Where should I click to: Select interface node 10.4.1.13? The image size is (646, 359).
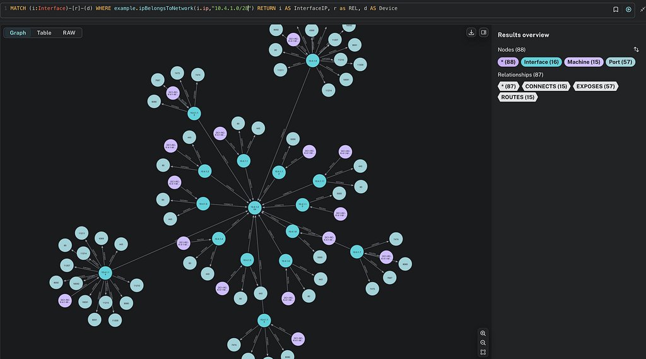coord(194,114)
